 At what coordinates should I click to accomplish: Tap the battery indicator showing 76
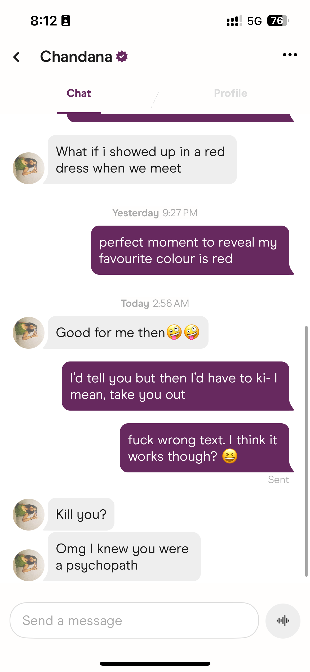click(x=278, y=21)
